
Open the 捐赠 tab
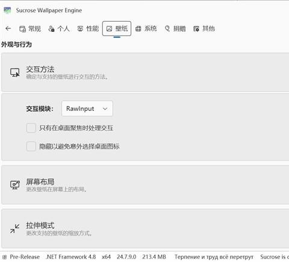(x=175, y=29)
